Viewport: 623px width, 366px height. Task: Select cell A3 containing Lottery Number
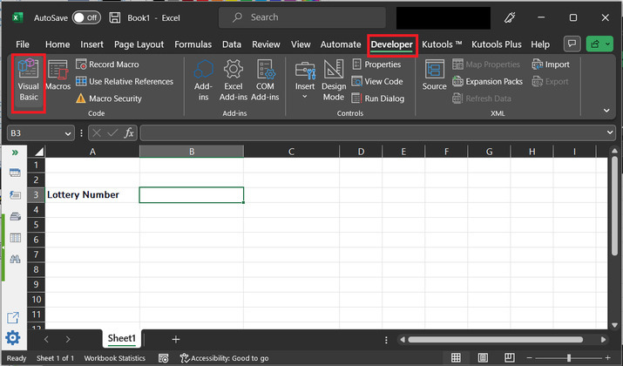91,194
